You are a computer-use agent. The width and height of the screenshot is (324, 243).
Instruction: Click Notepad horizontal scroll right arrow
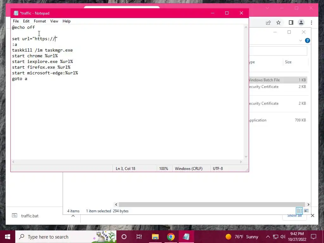[240, 162]
